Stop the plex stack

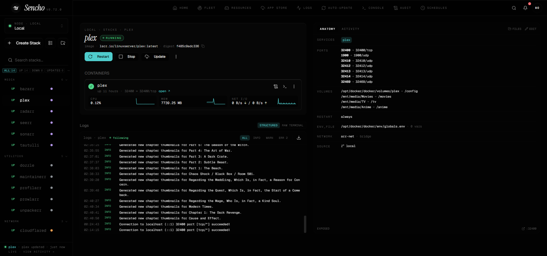tap(127, 57)
